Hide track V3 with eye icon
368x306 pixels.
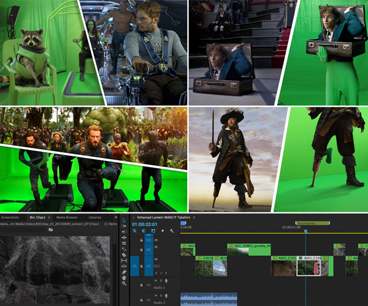[156, 240]
